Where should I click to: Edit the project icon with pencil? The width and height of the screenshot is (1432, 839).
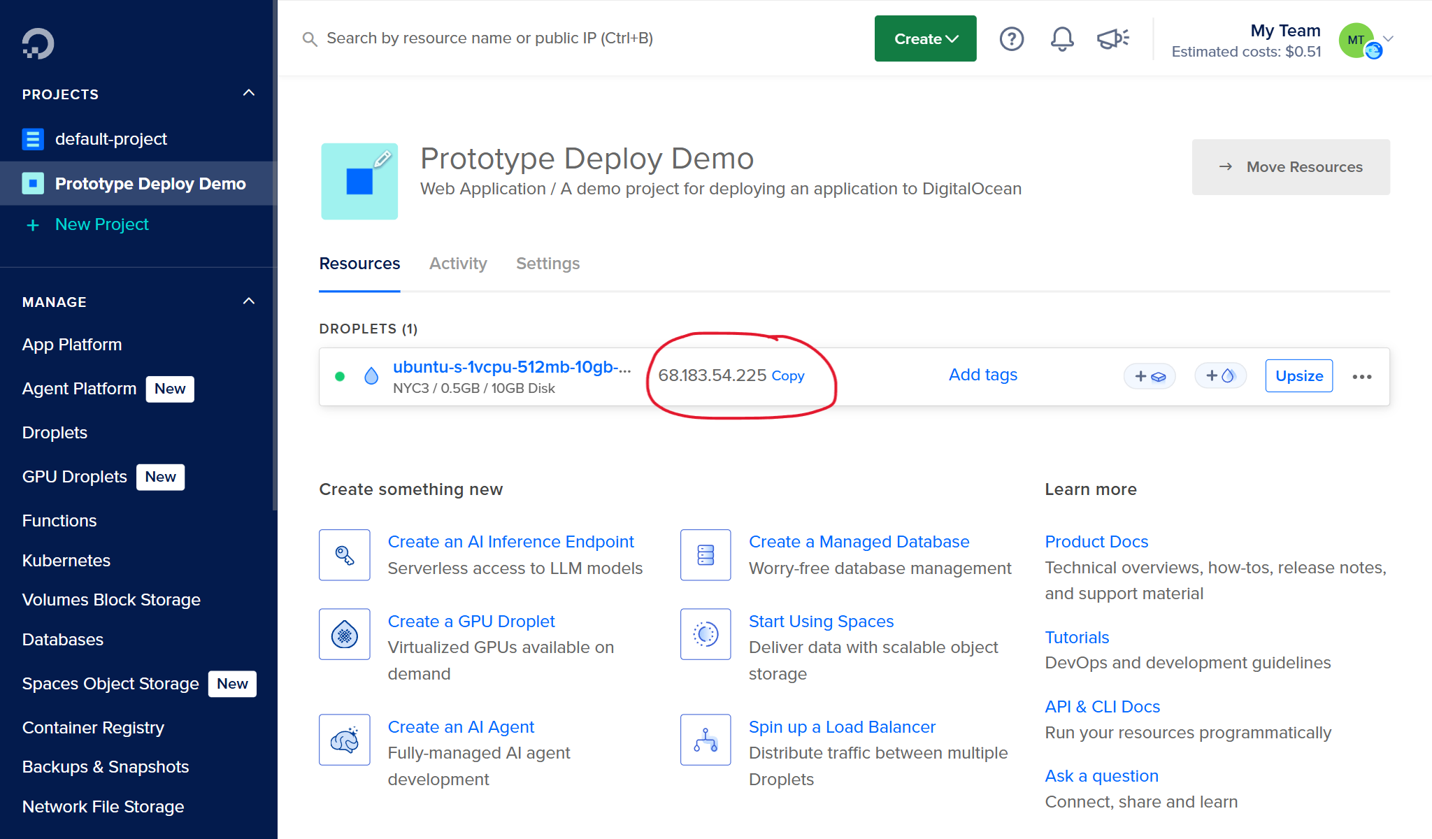pos(382,159)
